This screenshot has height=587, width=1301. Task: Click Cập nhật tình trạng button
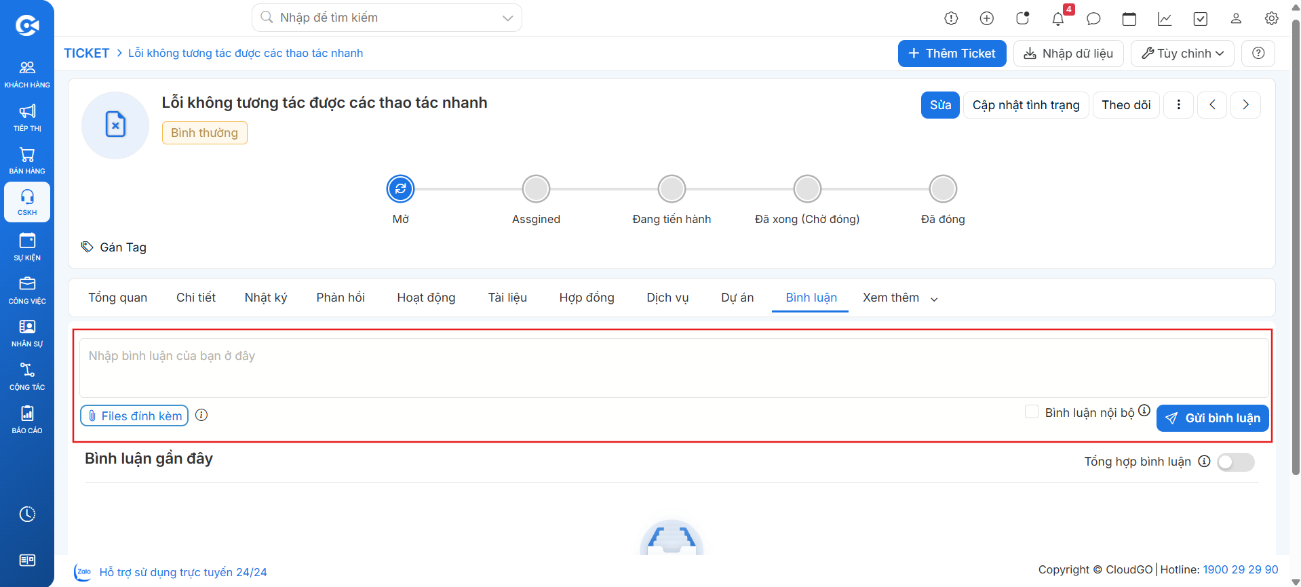pos(1026,104)
